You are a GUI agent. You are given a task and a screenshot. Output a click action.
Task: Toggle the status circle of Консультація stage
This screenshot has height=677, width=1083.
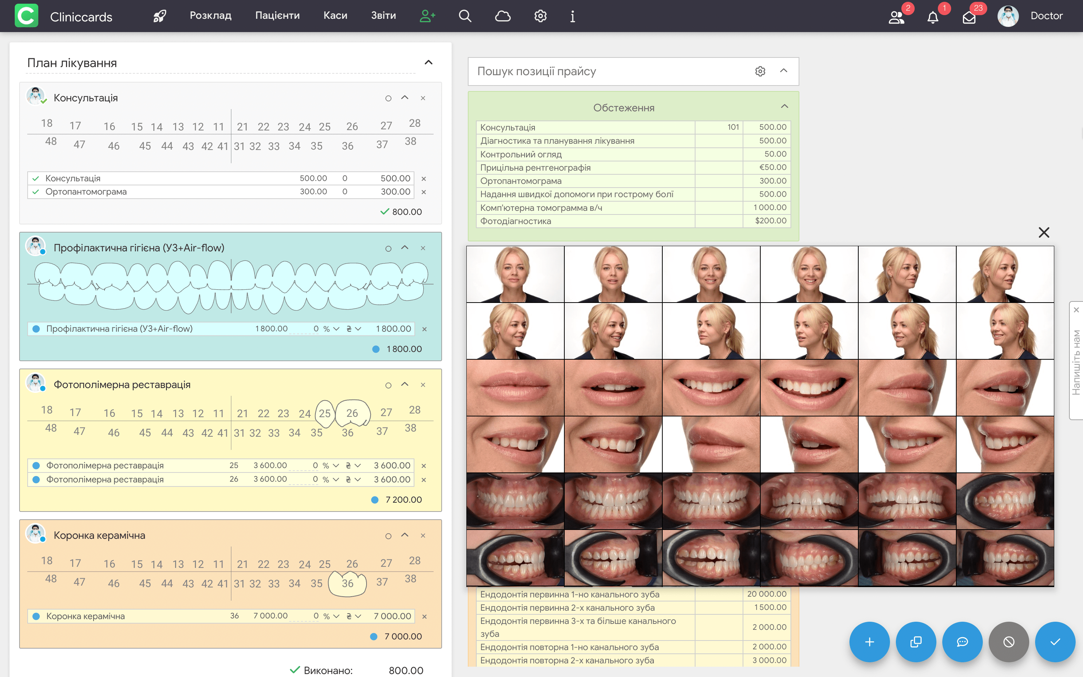[388, 98]
